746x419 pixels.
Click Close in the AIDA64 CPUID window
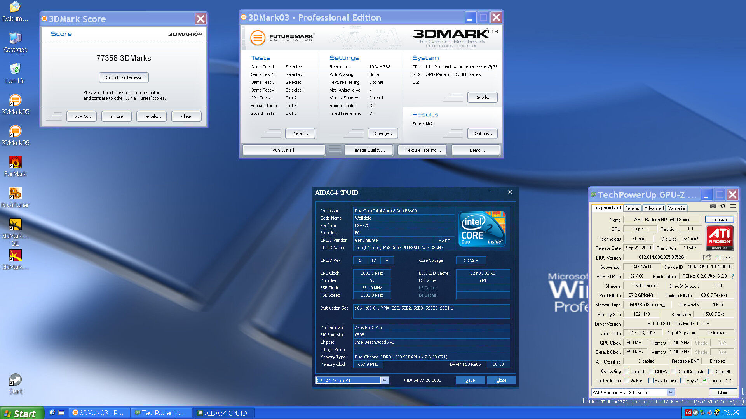click(x=501, y=381)
